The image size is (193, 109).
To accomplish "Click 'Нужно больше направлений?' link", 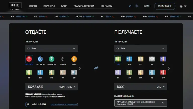I will coord(65,104).
